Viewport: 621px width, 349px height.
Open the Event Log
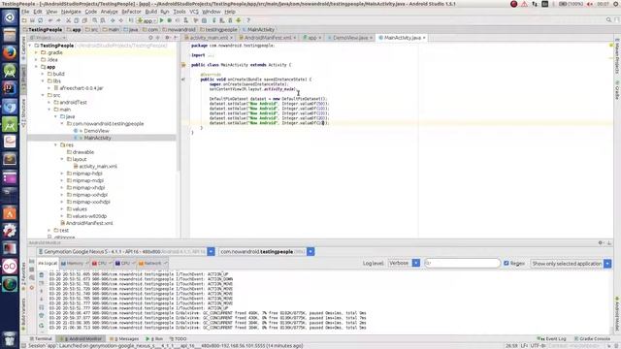click(552, 338)
